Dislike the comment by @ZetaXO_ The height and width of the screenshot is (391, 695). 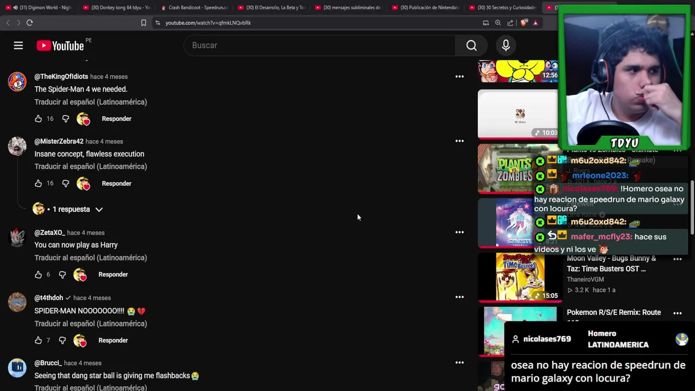[62, 275]
